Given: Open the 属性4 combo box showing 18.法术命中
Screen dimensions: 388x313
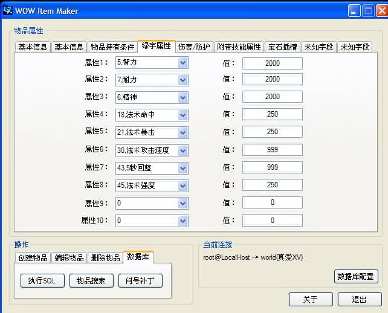Looking at the screenshot, I should [183, 115].
